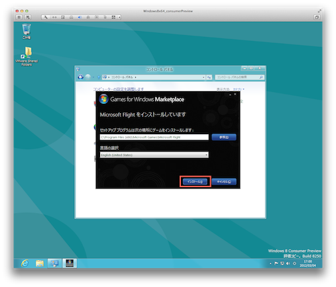
Task: Open Internet Explorer from the taskbar
Action: [x=25, y=263]
